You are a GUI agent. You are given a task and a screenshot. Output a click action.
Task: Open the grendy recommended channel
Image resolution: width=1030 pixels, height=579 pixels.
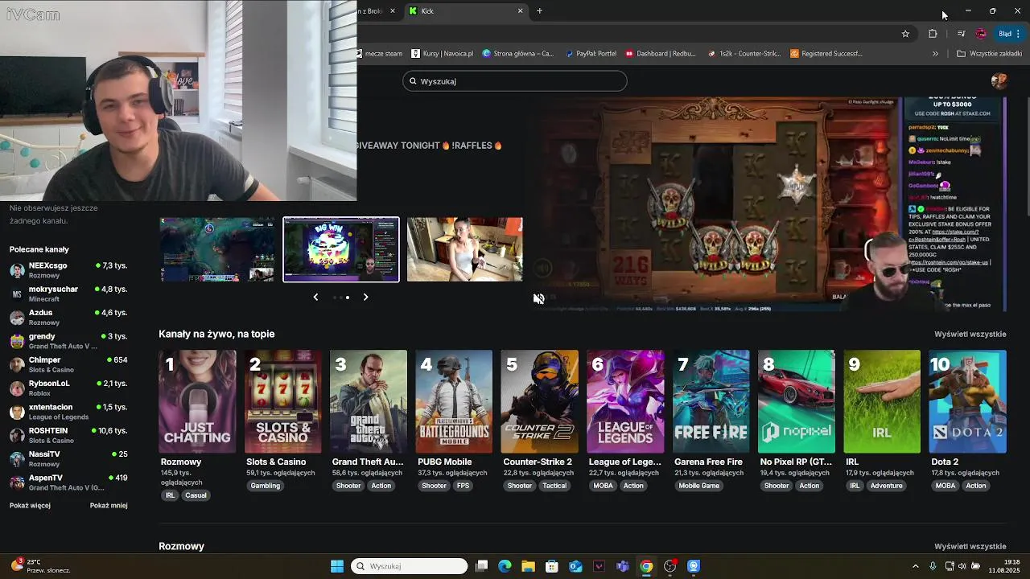pyautogui.click(x=68, y=341)
